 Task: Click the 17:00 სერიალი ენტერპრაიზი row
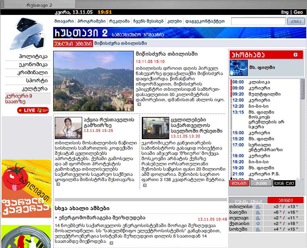265,147
